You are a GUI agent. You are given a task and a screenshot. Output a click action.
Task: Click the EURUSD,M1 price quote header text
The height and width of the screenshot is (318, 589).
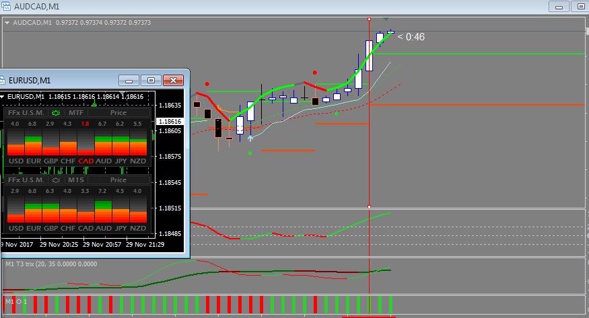tap(75, 97)
